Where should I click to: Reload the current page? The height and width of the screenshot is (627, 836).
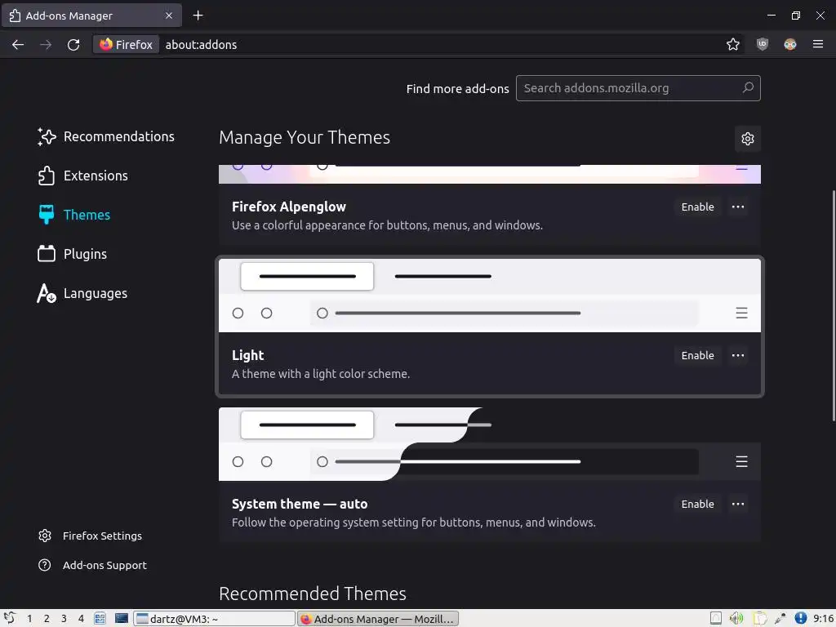[73, 45]
